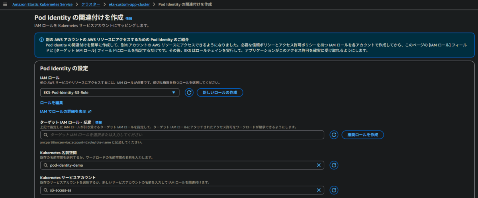This screenshot has width=478, height=198.
Task: Click the サービスアカウント field s3-access-sa
Action: (x=182, y=190)
